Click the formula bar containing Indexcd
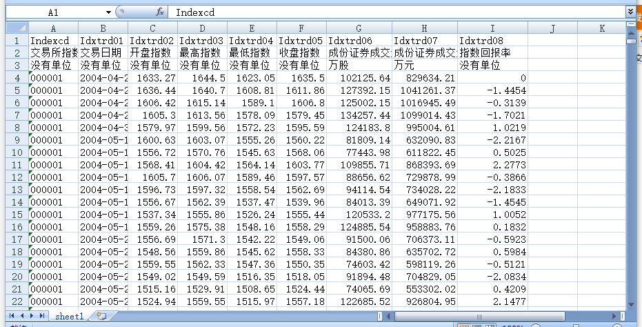The height and width of the screenshot is (327, 642). point(397,12)
